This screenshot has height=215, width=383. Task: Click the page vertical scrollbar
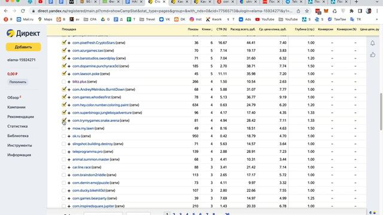point(381,111)
